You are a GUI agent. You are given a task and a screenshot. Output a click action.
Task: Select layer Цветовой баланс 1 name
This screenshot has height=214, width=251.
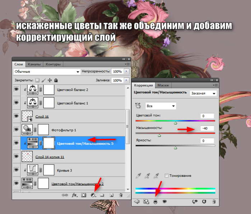click(x=73, y=103)
